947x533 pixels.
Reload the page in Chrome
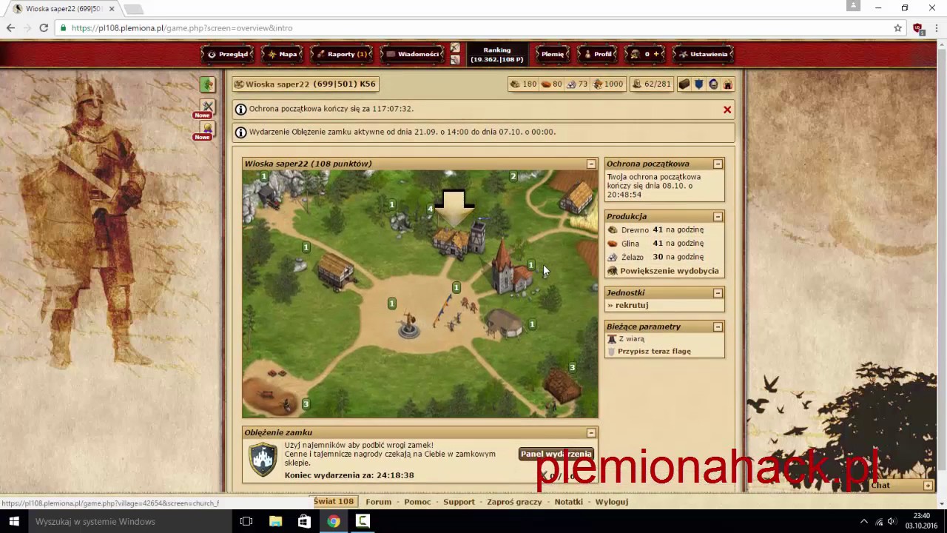click(x=44, y=28)
